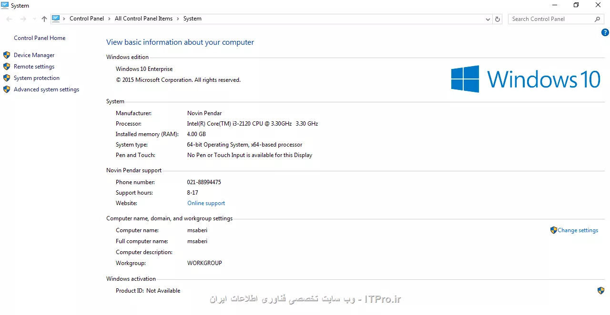Open Remote settings link
Screen dimensions: 610x315
click(34, 67)
